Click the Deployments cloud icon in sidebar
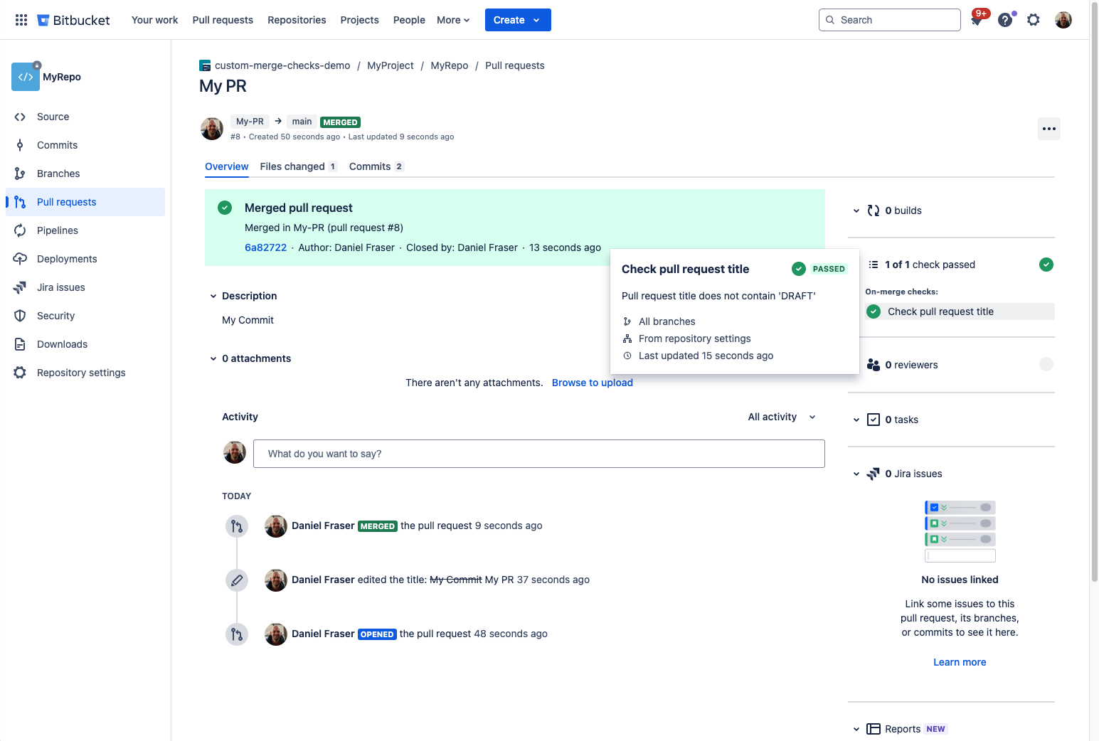Image resolution: width=1099 pixels, height=741 pixels. point(20,259)
